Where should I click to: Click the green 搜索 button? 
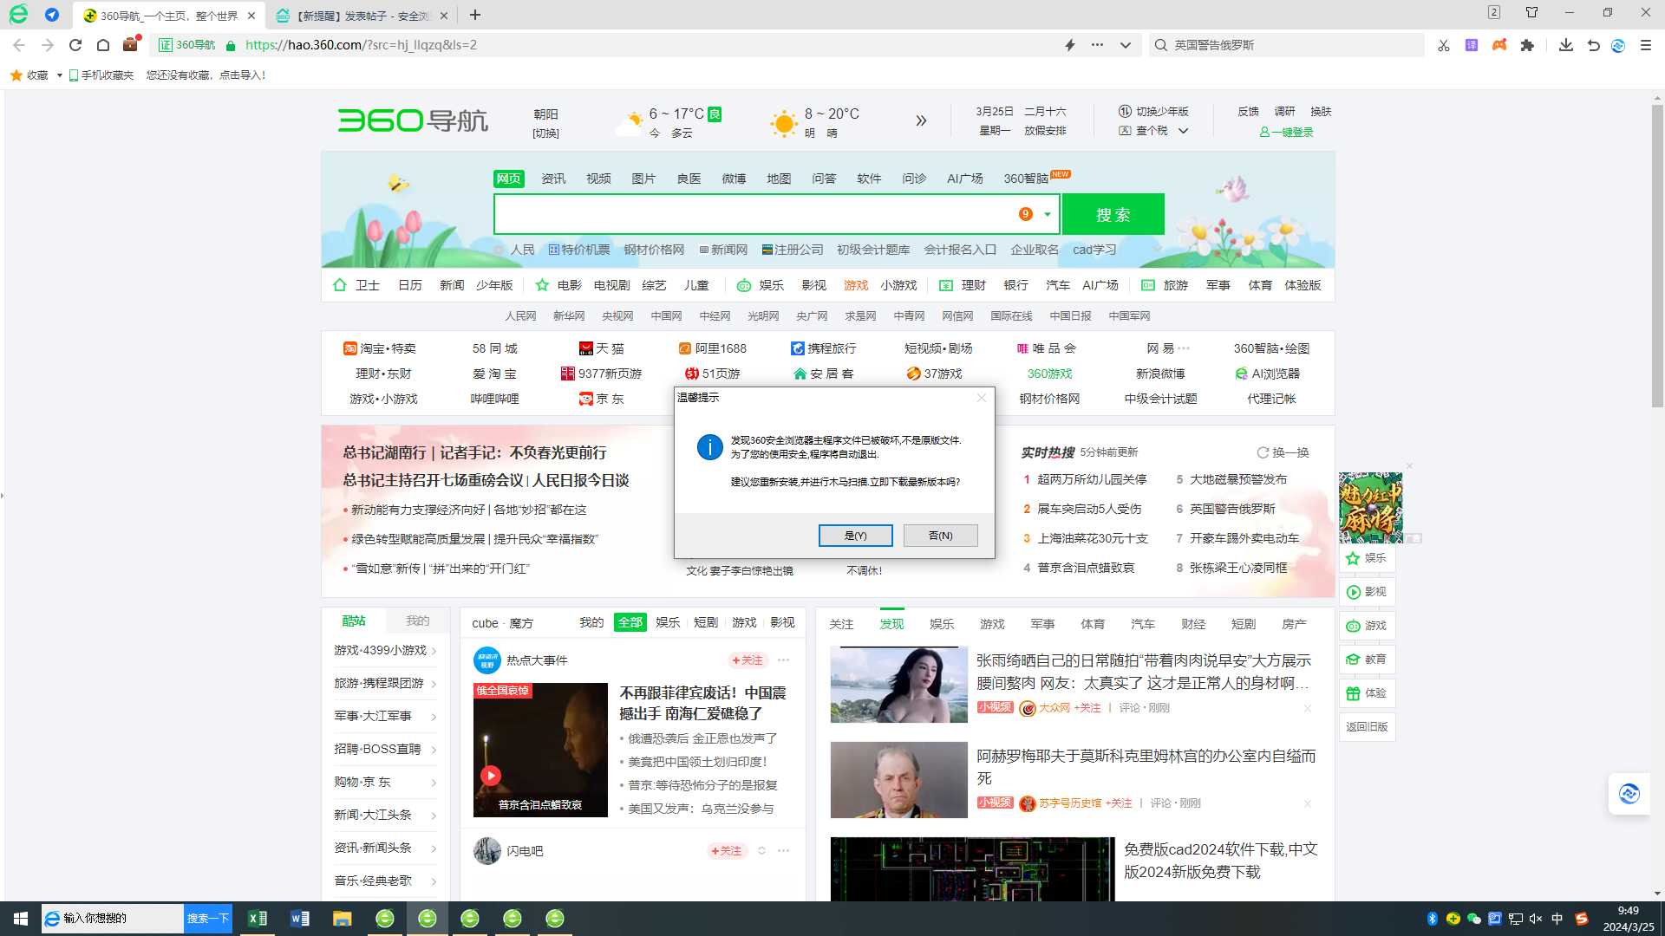click(x=1113, y=214)
